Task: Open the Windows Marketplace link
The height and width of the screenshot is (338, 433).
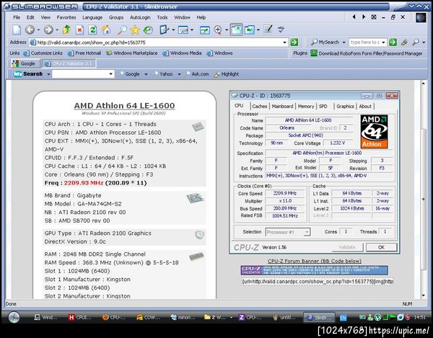Action: (x=132, y=53)
